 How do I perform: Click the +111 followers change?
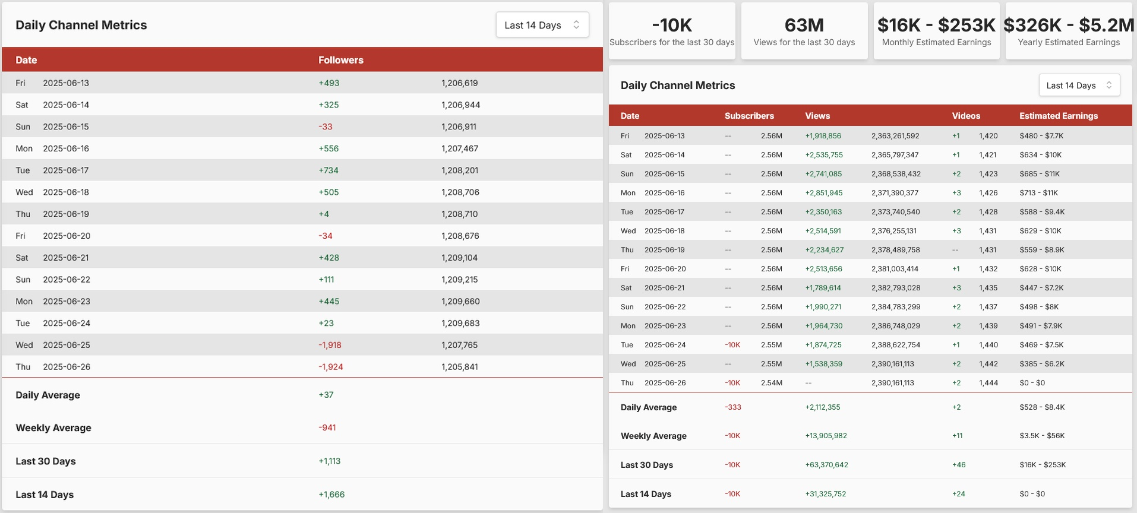[x=326, y=280]
